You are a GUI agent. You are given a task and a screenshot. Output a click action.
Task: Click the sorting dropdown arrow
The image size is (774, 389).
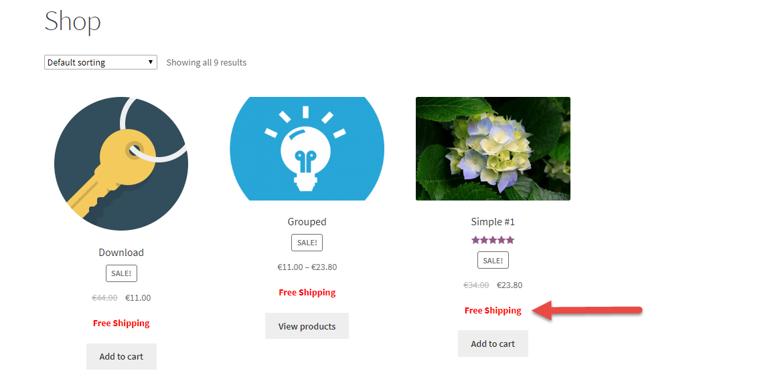click(151, 62)
